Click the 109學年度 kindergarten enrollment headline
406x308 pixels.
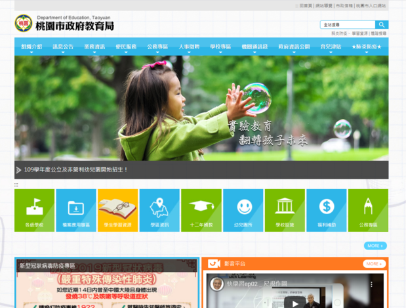75,170
